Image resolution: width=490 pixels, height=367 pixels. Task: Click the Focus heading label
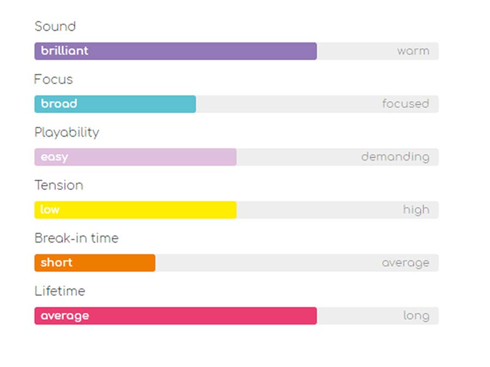tap(53, 79)
